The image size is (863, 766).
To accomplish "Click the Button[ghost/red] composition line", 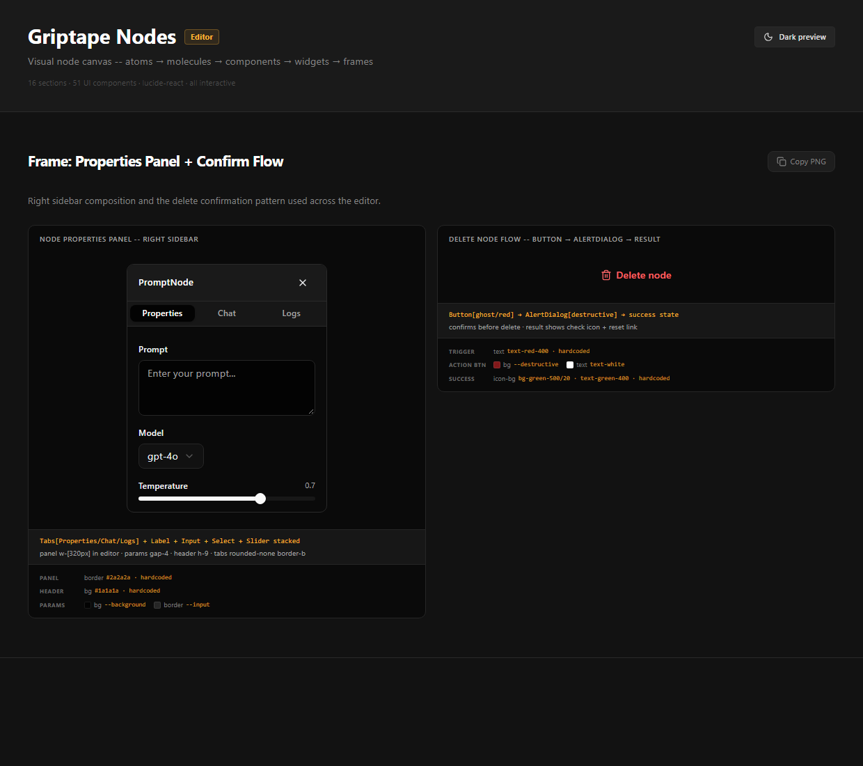I will click(564, 315).
